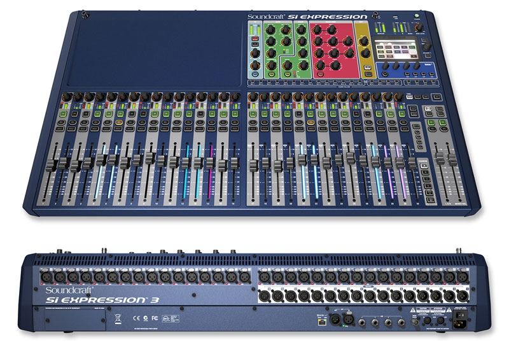The image size is (509, 347).
Task: Click the first knob in the blue Lexicon section
Action: click(x=386, y=66)
